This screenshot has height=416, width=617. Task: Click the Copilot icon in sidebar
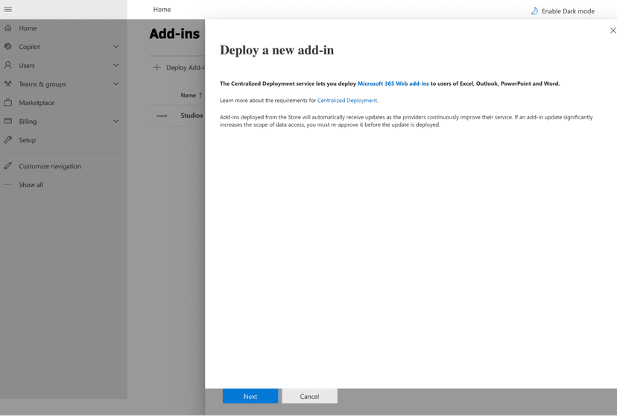[x=8, y=46]
